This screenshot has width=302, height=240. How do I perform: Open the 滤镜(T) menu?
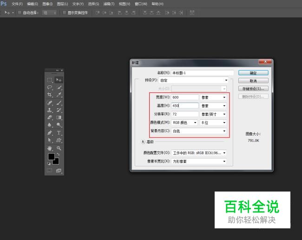[x=109, y=4]
